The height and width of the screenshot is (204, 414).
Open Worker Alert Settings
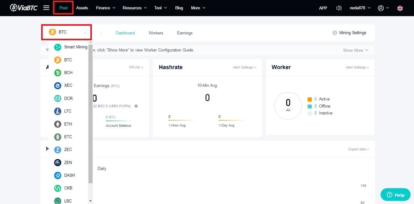pyautogui.click(x=357, y=67)
